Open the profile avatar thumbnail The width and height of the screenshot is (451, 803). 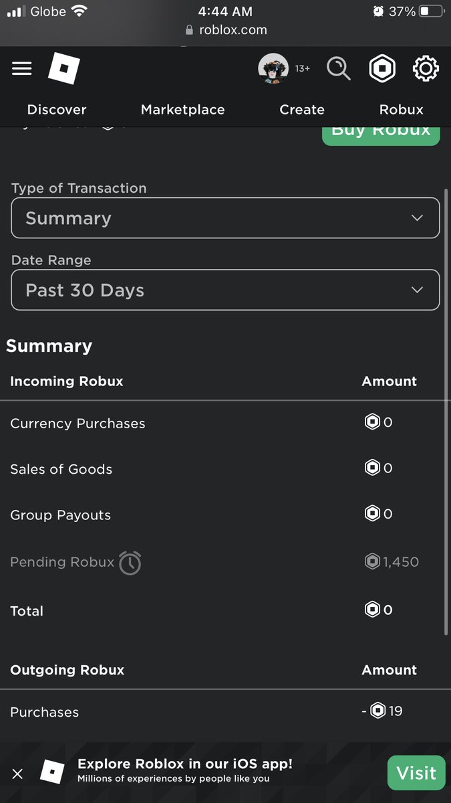[273, 69]
